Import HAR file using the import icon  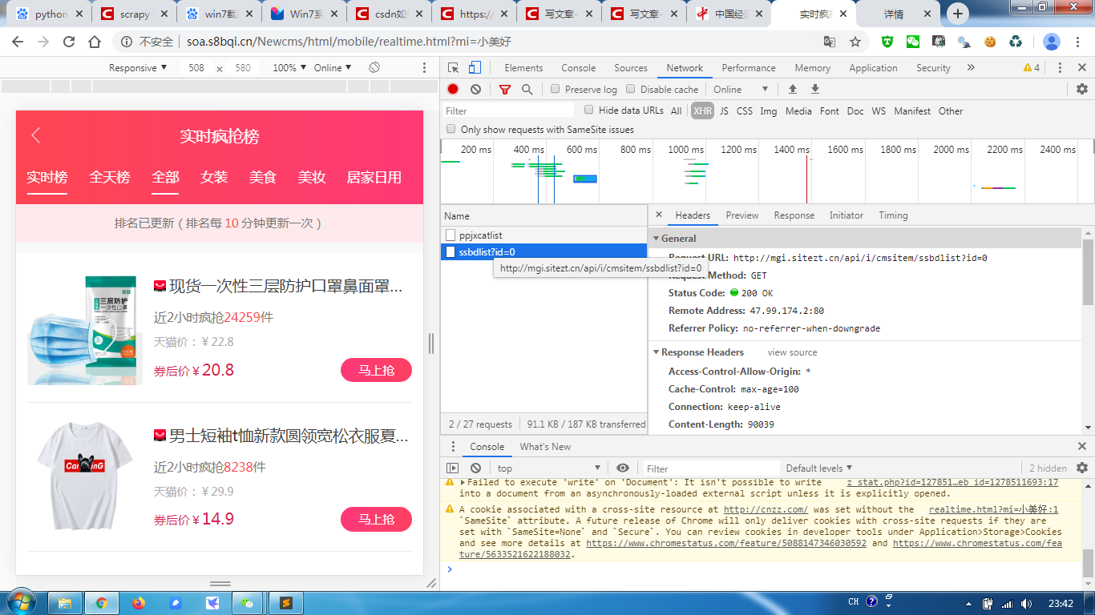(793, 89)
